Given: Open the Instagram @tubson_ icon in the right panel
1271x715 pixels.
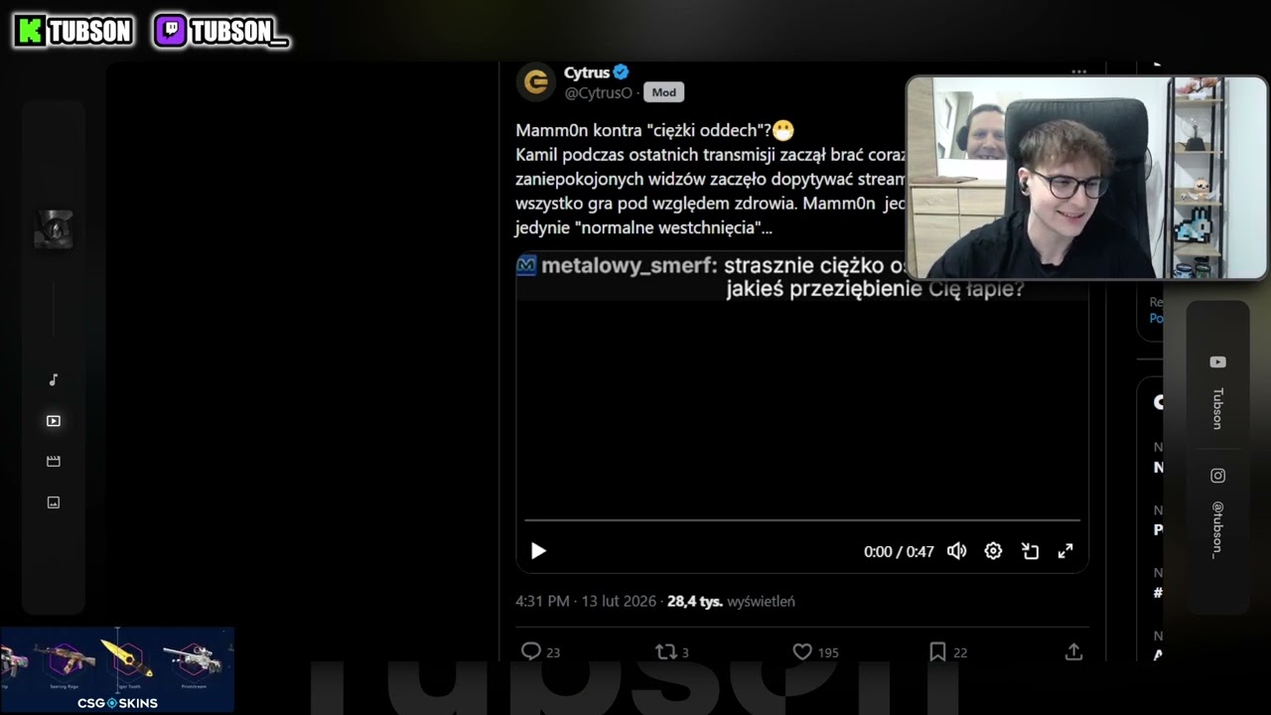Looking at the screenshot, I should (x=1217, y=476).
